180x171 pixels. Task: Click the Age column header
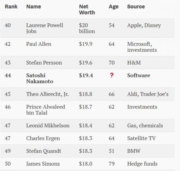(114, 7)
